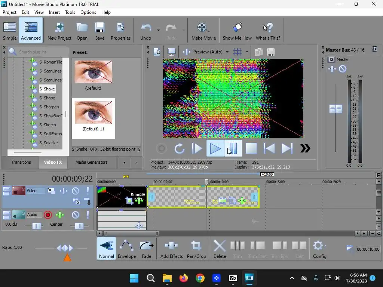Go to the project start
The width and height of the screenshot is (383, 287).
pyautogui.click(x=269, y=148)
